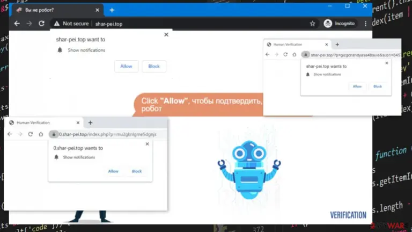This screenshot has height=232, width=412.
Task: Click Allow in the right-side shar-pei.top wants to prompt
Action: pyautogui.click(x=357, y=86)
